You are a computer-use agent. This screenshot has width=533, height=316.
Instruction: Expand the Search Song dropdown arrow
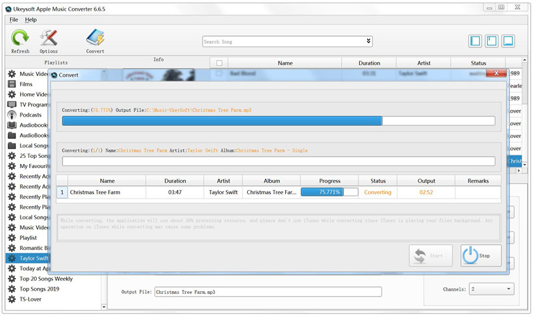[x=368, y=41]
